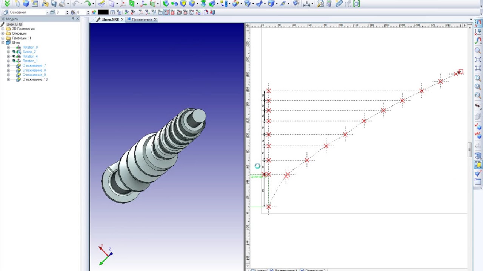
Task: Undo the last action arrow
Action: pos(76,4)
